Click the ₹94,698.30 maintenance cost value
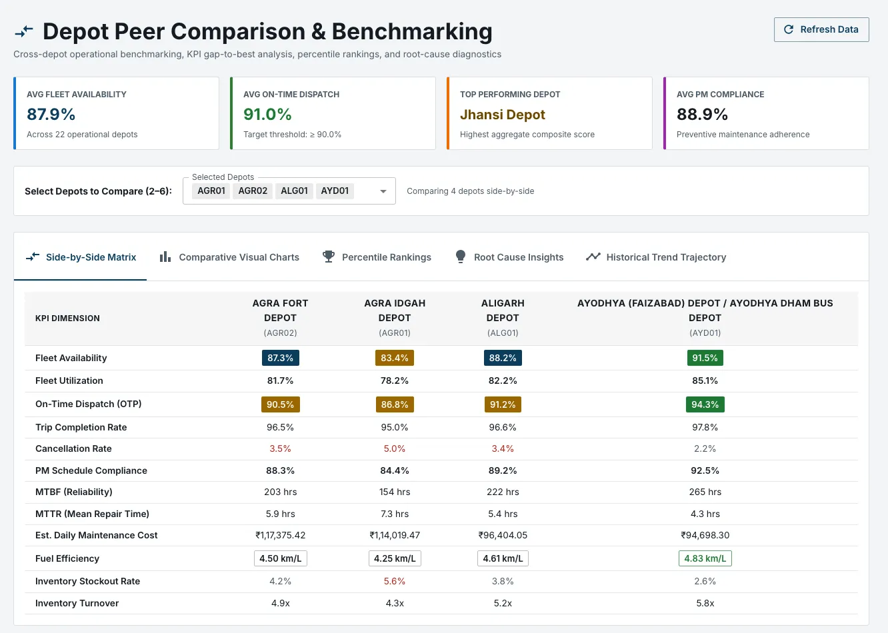 tap(705, 535)
